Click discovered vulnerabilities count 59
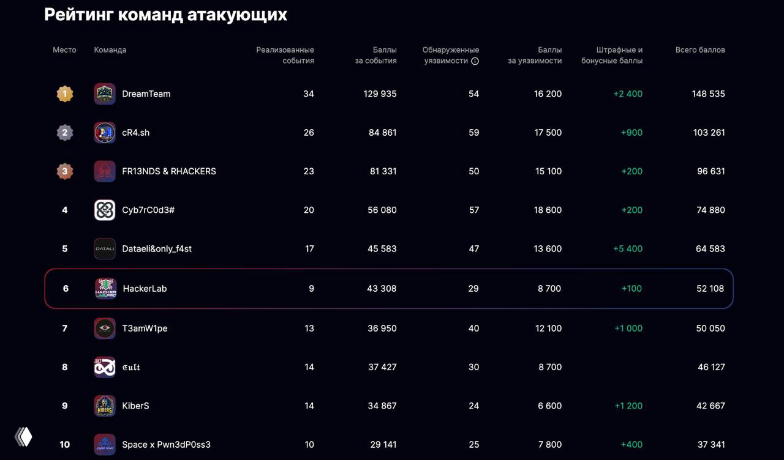Screen dimensions: 784x460 click(x=474, y=133)
